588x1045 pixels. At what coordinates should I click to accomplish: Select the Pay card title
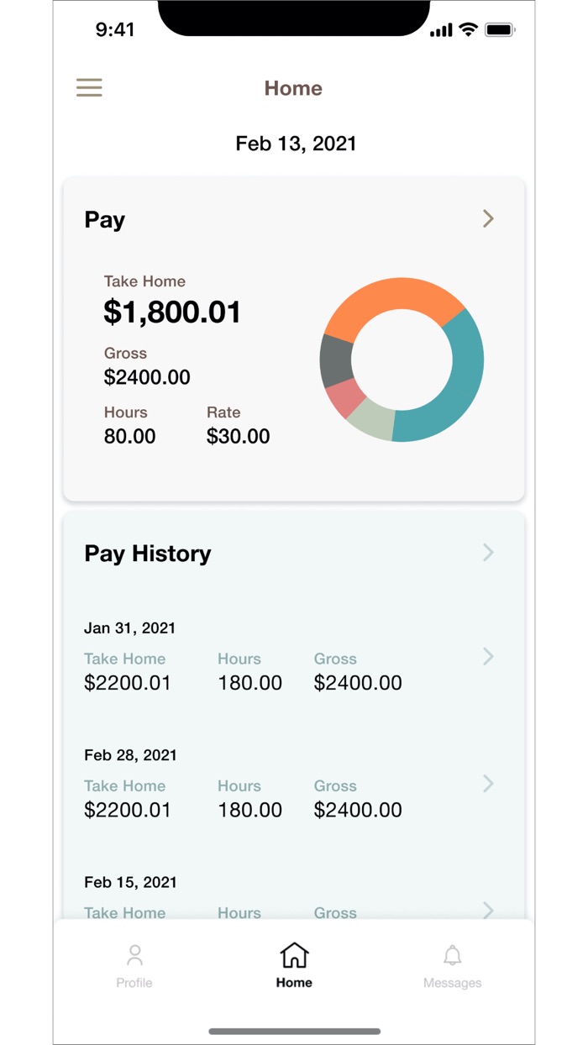(x=105, y=220)
